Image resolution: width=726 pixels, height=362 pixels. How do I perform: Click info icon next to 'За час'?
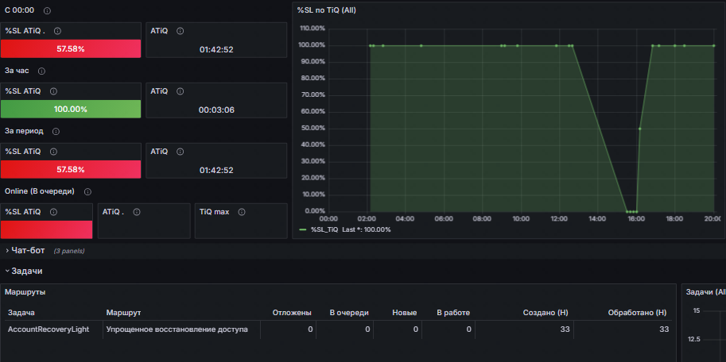point(41,71)
